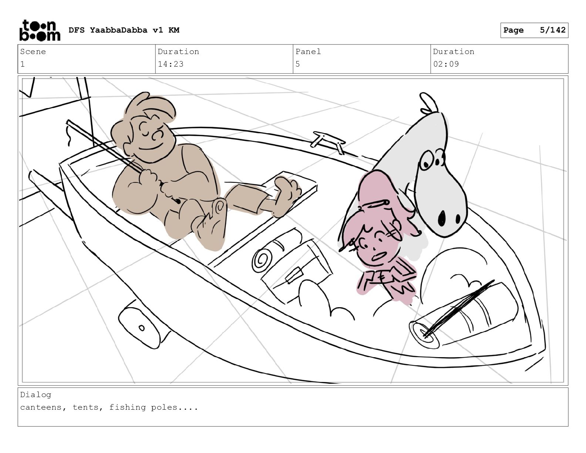Click the 'Dialog' label
Viewport: 586px width, 453px height.
click(36, 395)
